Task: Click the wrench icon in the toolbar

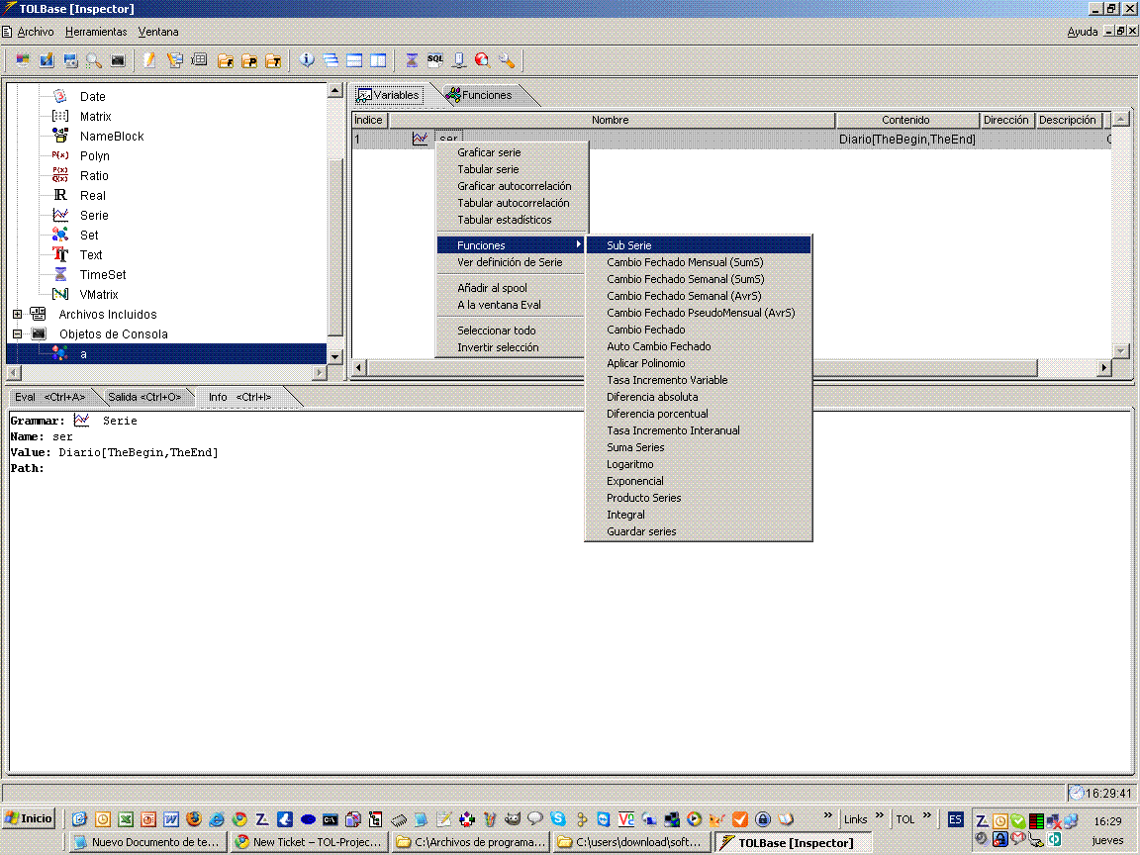Action: coord(507,60)
